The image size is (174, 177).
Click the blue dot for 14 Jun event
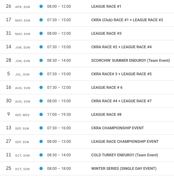[x=41, y=47]
